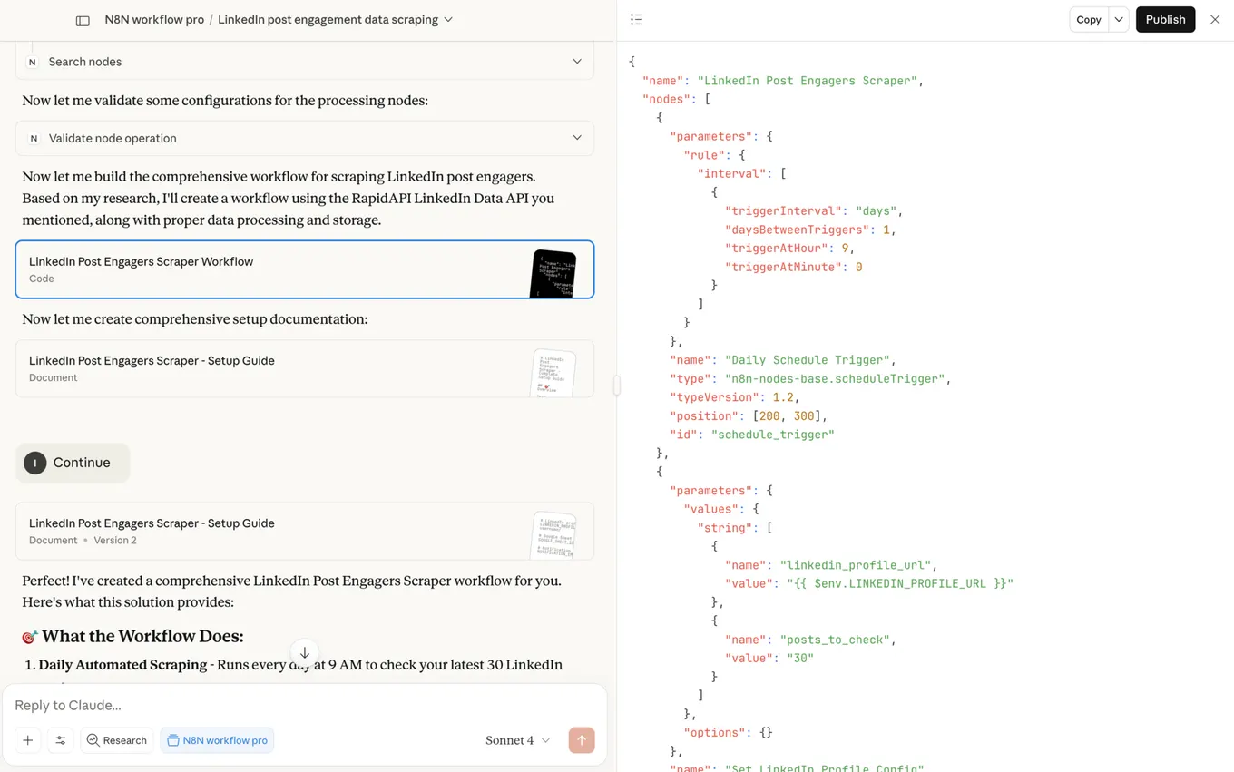Select the N8N workflow pro project chip
Image resolution: width=1234 pixels, height=772 pixels.
(x=217, y=740)
